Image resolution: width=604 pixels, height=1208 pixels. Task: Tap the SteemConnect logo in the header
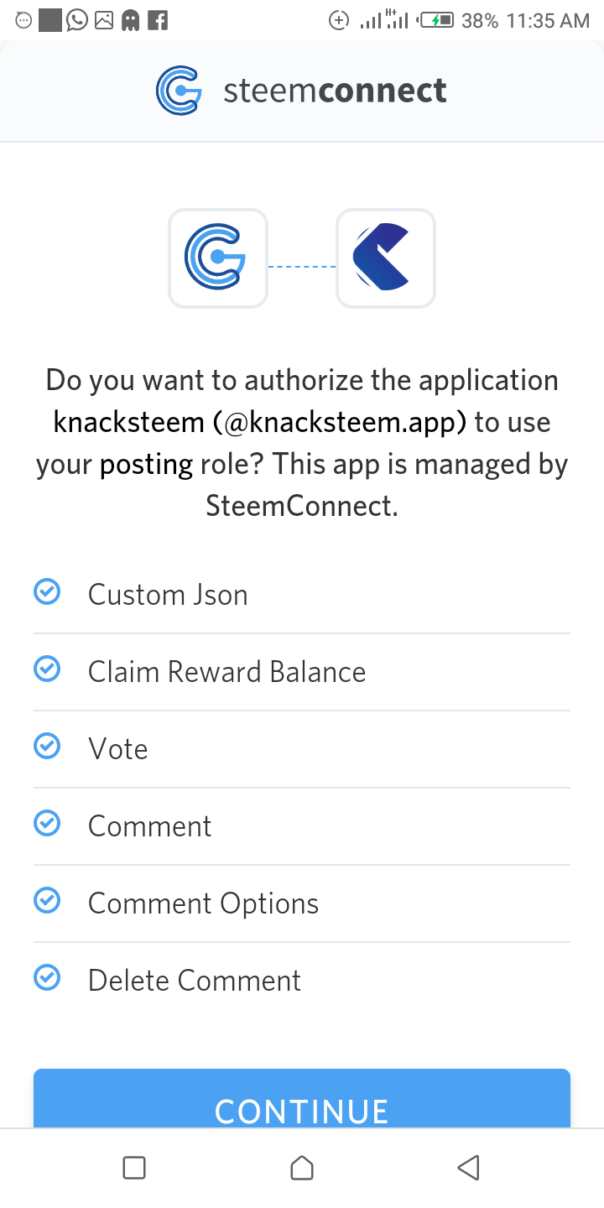point(179,91)
